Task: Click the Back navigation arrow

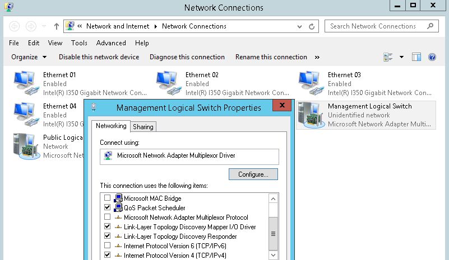Action: click(x=15, y=26)
